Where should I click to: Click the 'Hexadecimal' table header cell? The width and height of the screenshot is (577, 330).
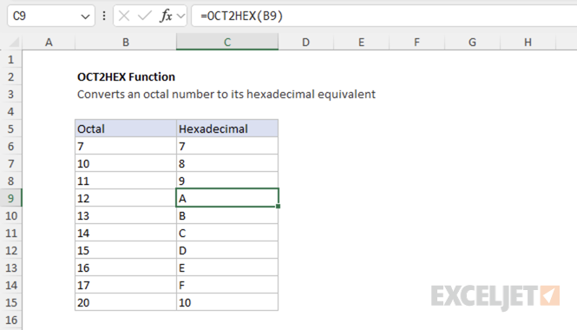(x=227, y=129)
